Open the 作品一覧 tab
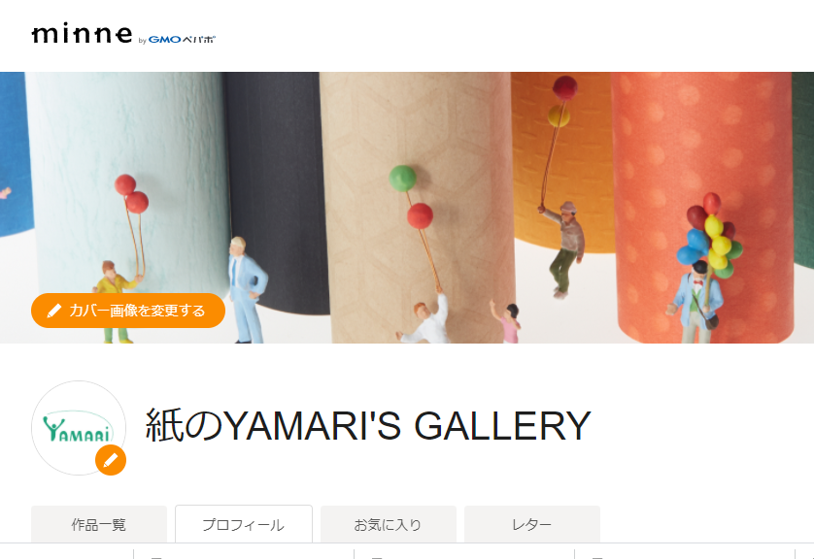This screenshot has height=559, width=814. [x=99, y=524]
